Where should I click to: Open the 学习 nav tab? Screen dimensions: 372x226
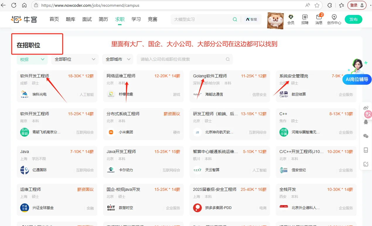136,19
